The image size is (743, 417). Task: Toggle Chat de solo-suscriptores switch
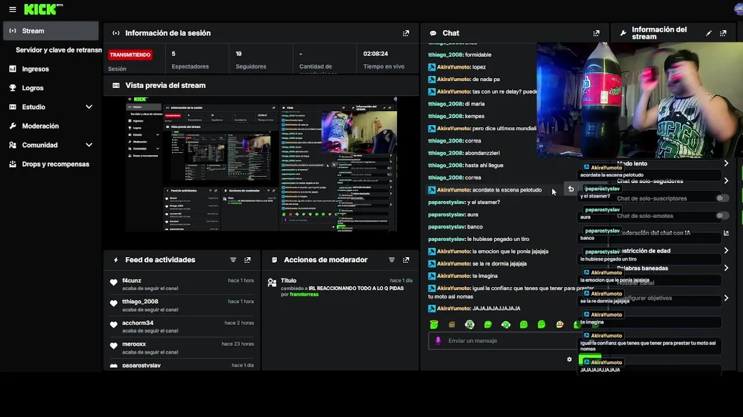point(722,198)
